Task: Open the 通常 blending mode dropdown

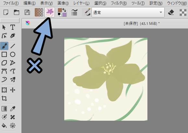Action: click(128, 12)
